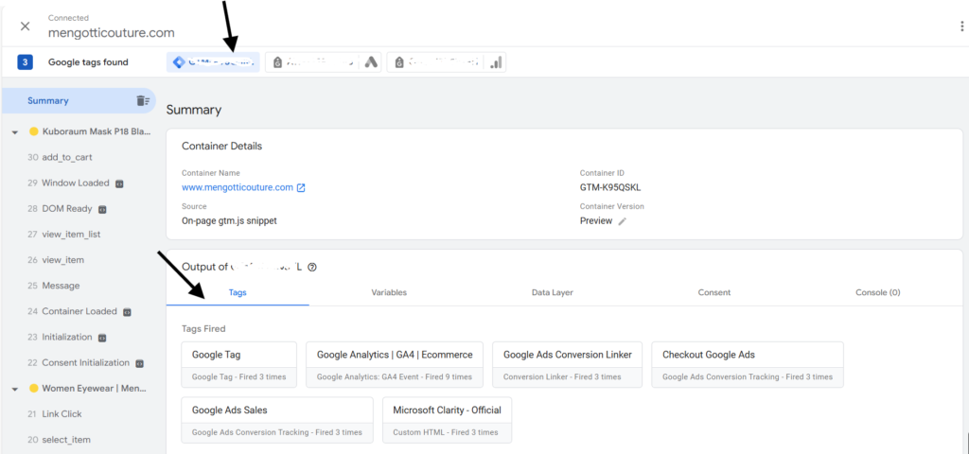This screenshot has width=969, height=454.
Task: Open the three-dot more options menu
Action: tap(961, 26)
